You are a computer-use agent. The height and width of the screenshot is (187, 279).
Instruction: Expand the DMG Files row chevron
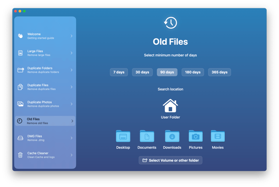72,138
